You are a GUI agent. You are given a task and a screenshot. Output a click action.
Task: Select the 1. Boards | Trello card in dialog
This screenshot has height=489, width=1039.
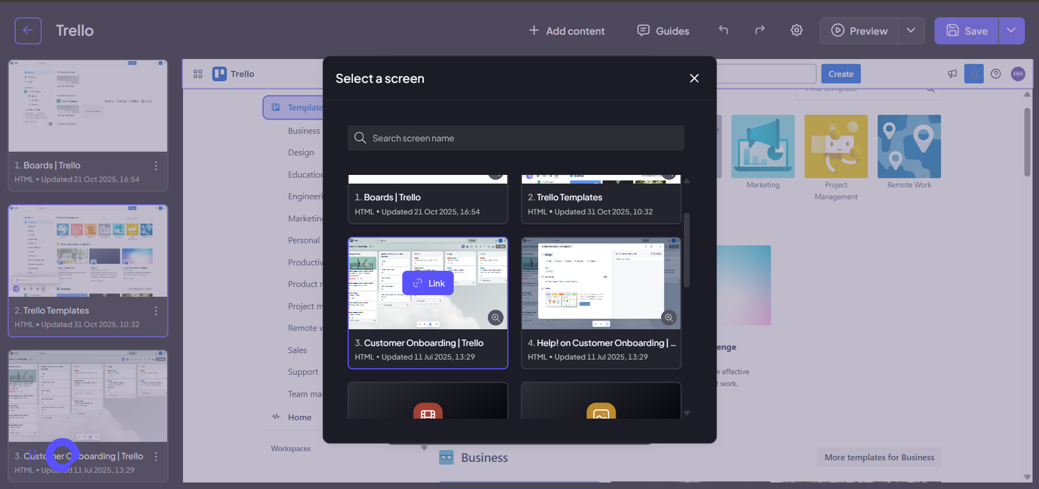[x=428, y=199]
